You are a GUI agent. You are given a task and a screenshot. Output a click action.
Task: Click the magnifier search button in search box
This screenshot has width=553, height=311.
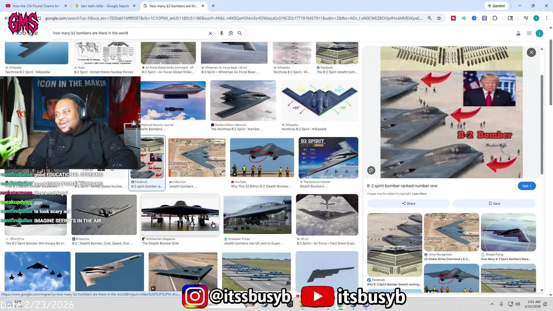tap(240, 33)
